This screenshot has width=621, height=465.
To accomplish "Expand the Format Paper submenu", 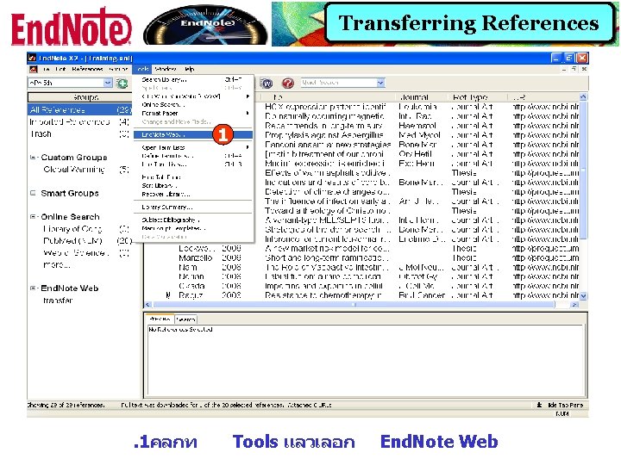I will click(x=193, y=113).
